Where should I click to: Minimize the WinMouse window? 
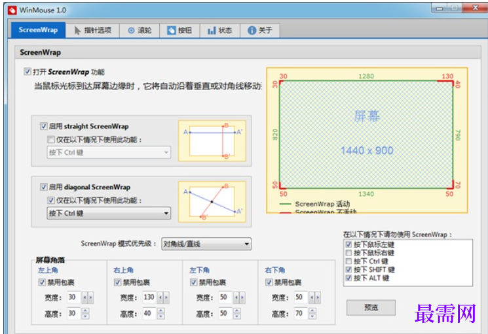coord(440,8)
